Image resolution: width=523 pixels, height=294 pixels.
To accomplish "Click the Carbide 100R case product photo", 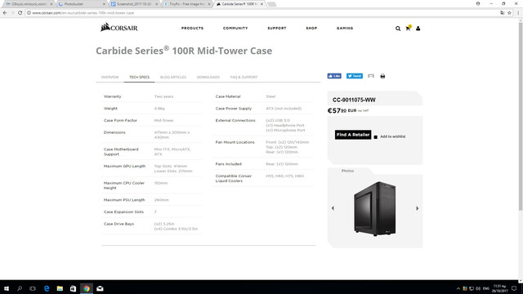I will tap(374, 208).
